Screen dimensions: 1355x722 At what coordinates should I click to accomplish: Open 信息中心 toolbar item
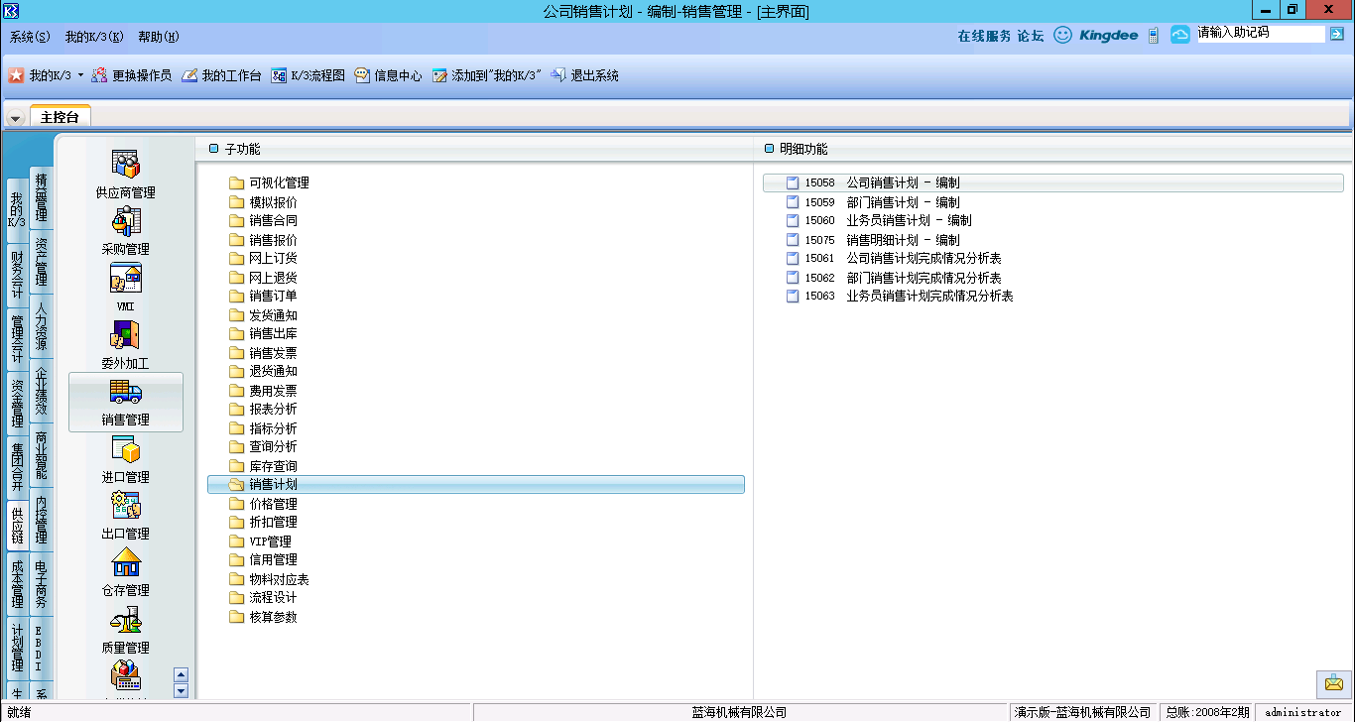388,75
